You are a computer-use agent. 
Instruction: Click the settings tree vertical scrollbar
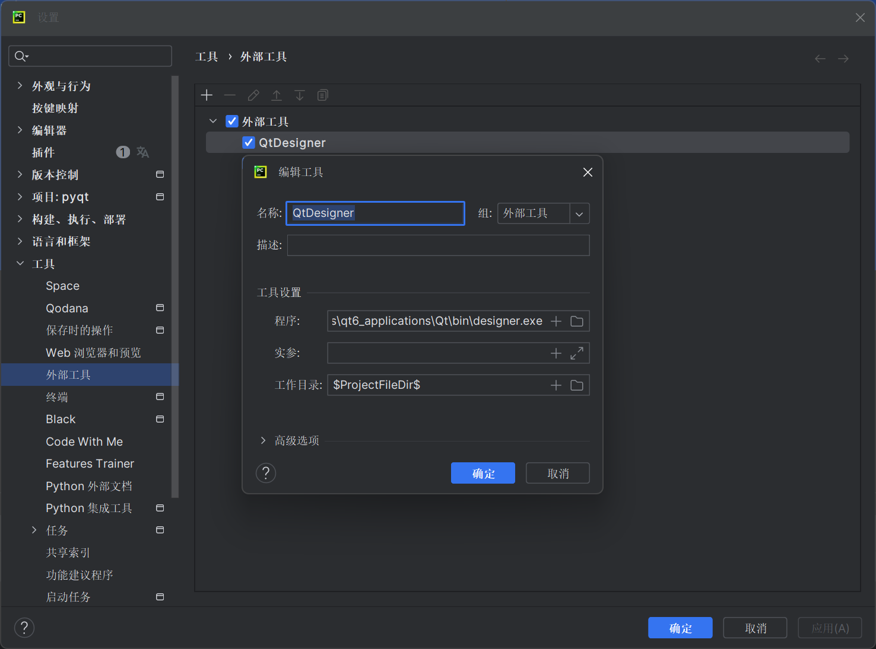coord(174,287)
